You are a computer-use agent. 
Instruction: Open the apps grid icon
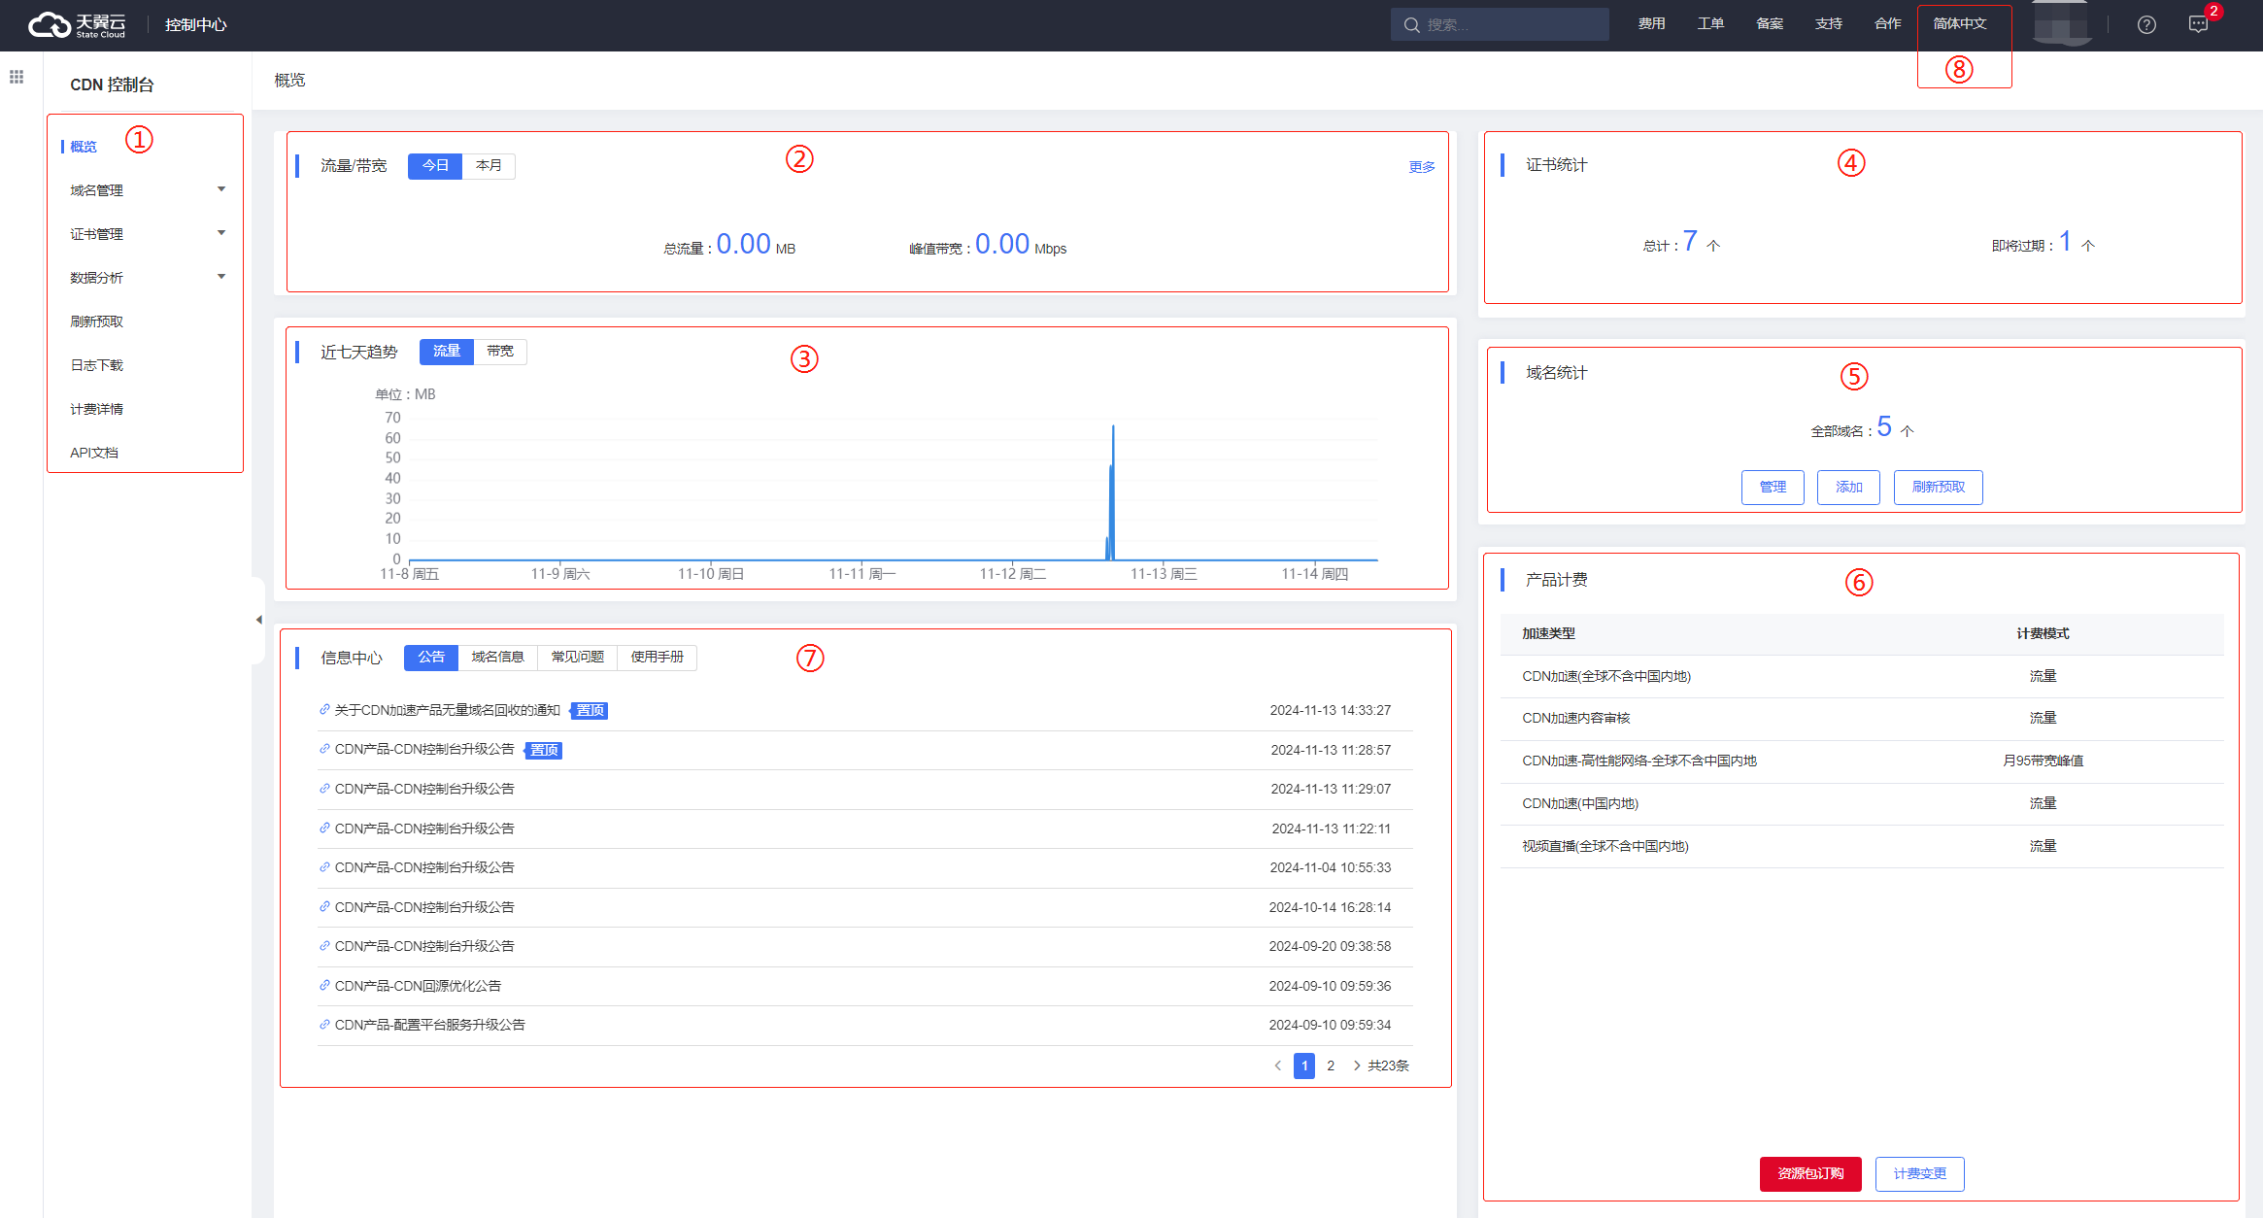17,77
